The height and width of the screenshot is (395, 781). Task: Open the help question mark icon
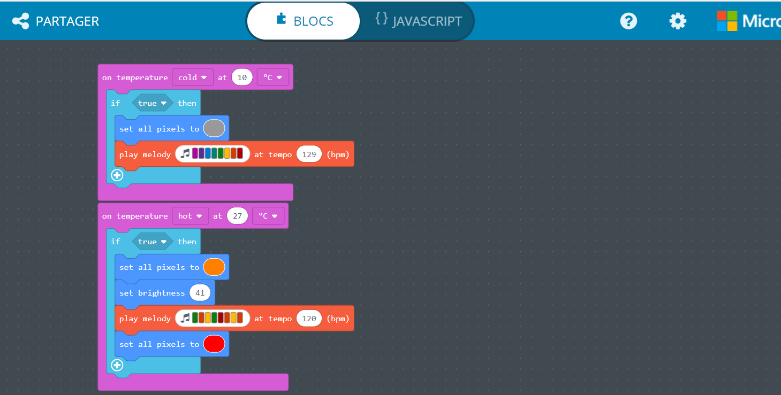pyautogui.click(x=628, y=21)
